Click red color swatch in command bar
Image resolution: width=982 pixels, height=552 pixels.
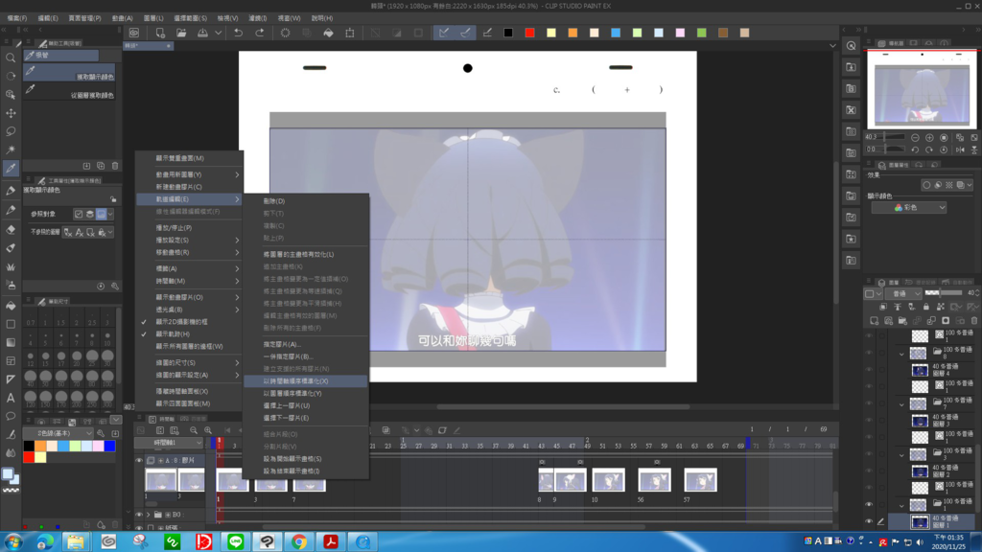(529, 33)
